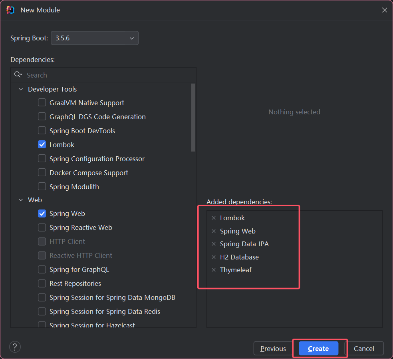This screenshot has height=359, width=393.
Task: Remove Spring Web from added dependencies
Action: 214,231
